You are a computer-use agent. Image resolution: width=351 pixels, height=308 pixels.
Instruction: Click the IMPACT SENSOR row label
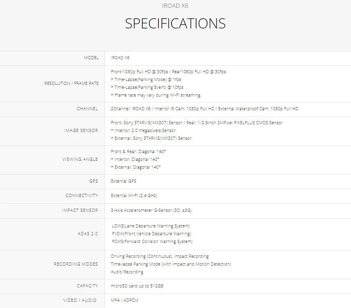click(80, 210)
